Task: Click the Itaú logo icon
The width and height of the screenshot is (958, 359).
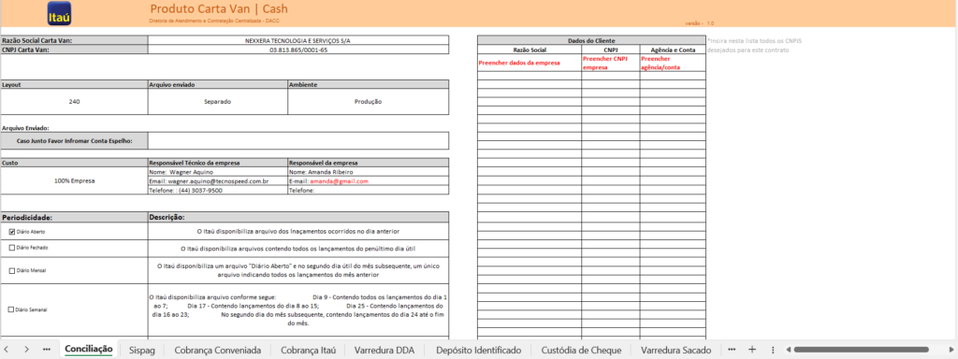Action: pos(59,14)
